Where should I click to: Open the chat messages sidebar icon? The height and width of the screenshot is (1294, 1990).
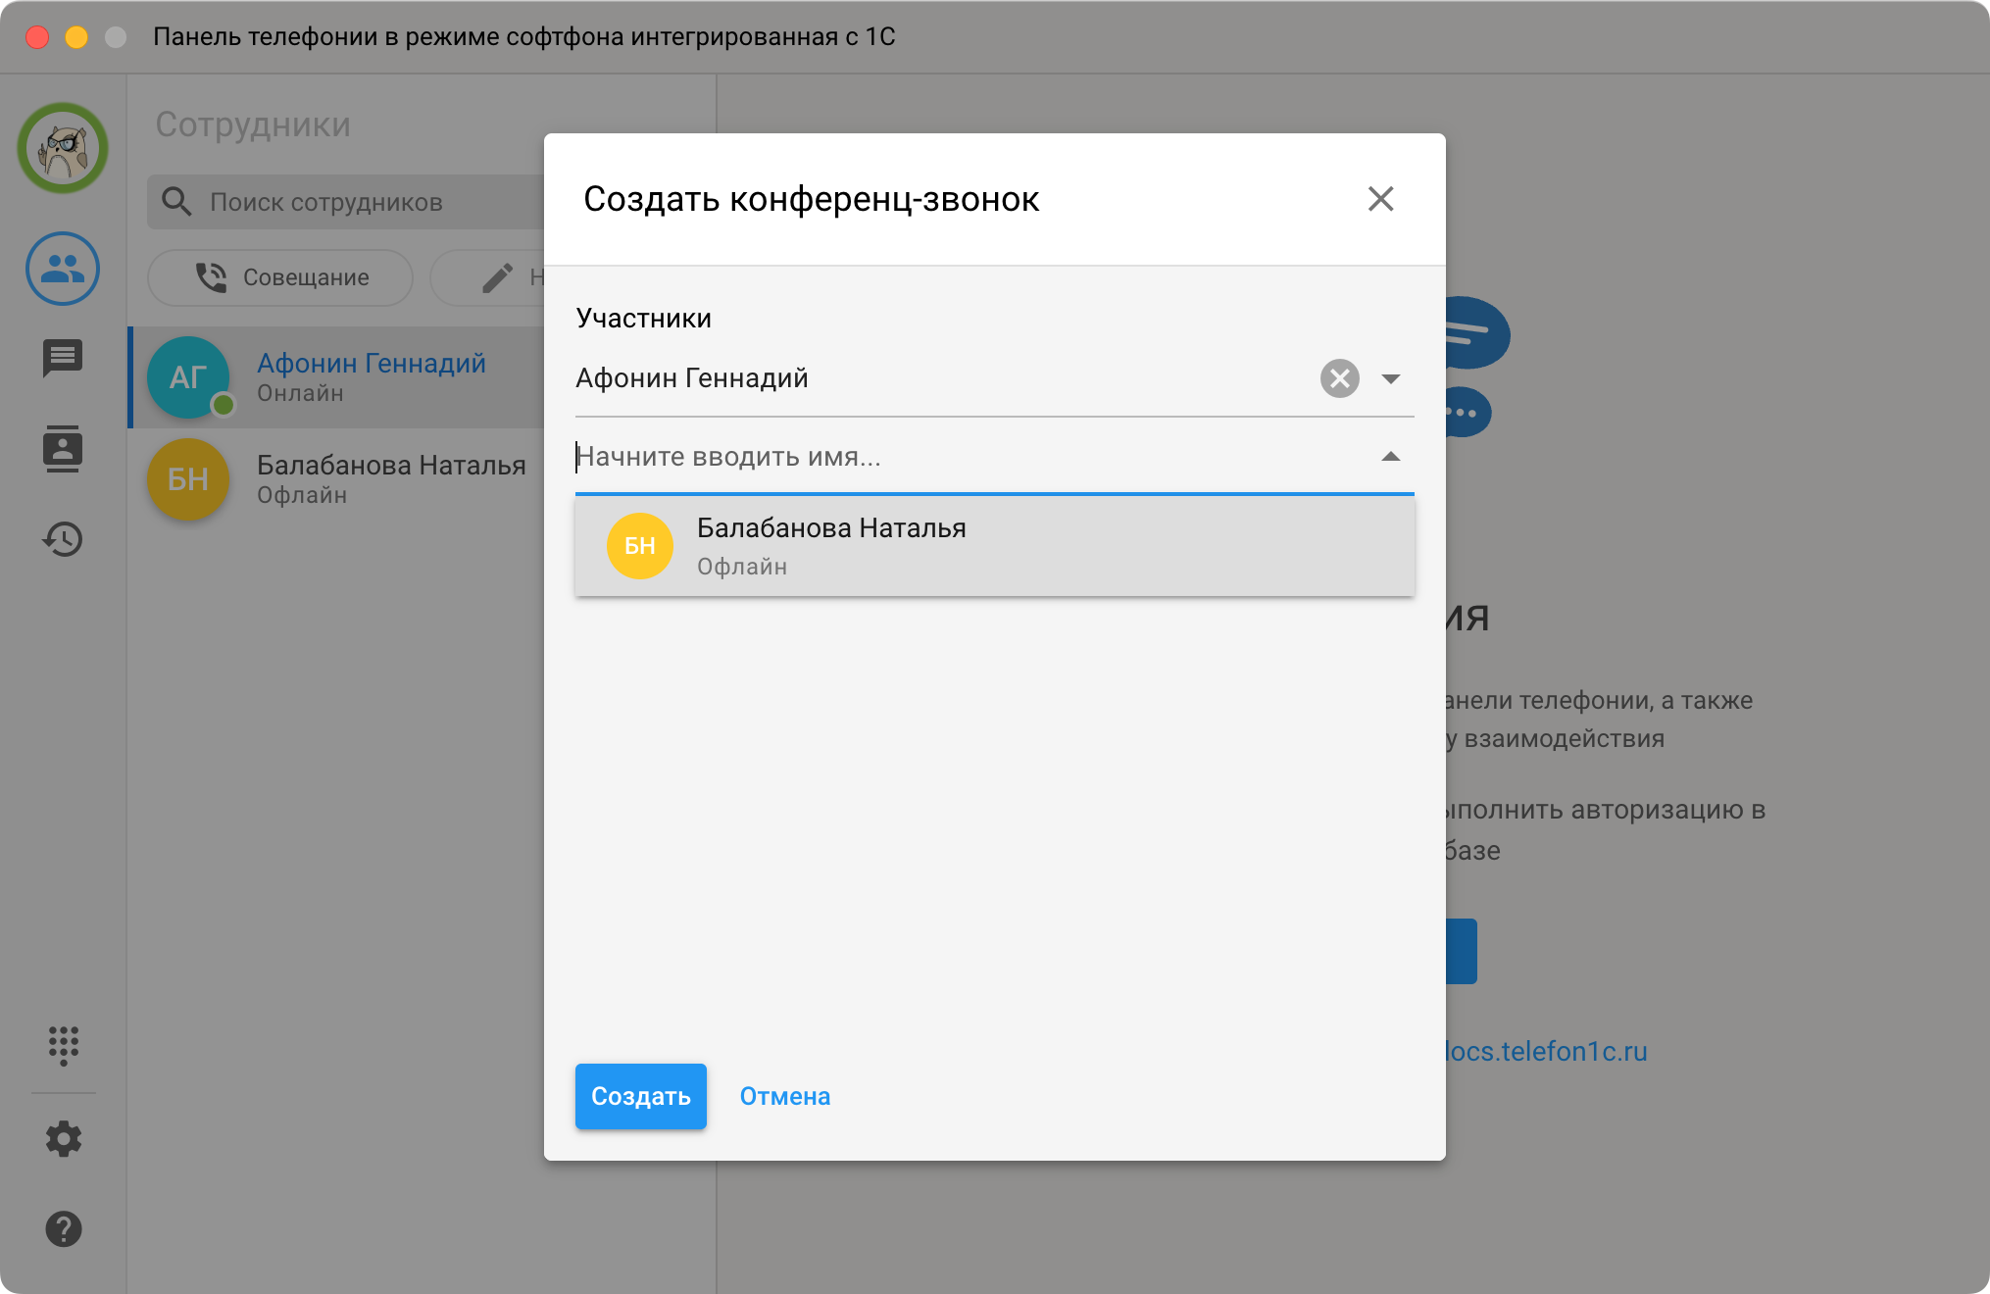[x=63, y=358]
